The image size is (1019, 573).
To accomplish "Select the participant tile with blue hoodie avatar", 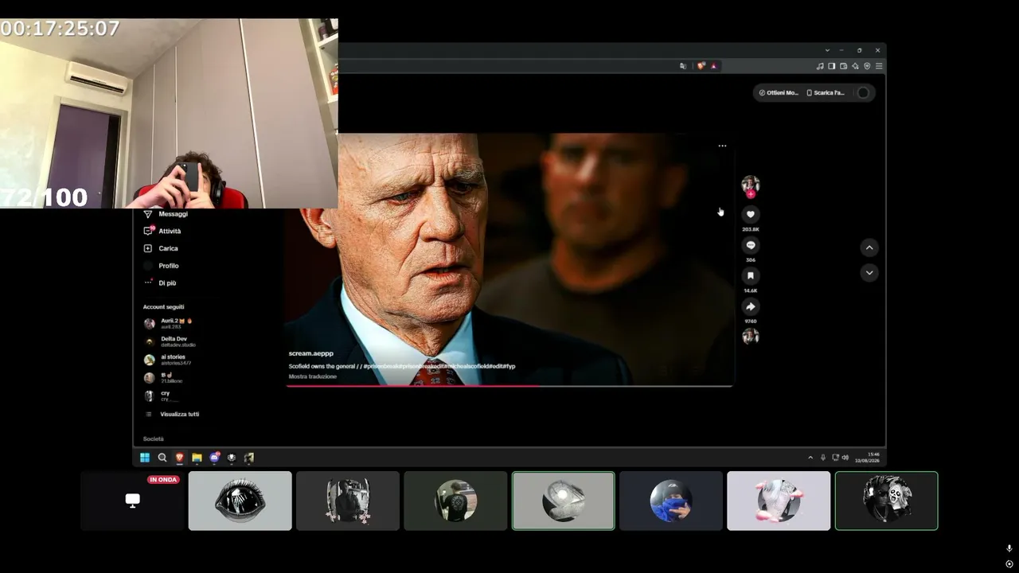I will pos(671,501).
